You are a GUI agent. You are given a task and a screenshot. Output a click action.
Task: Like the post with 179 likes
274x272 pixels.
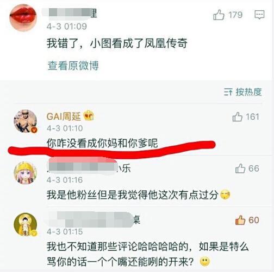[219, 15]
